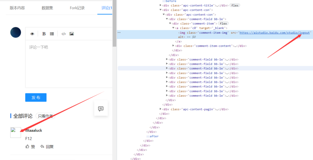Click into the 评论一下吧 comment text area

[69, 64]
